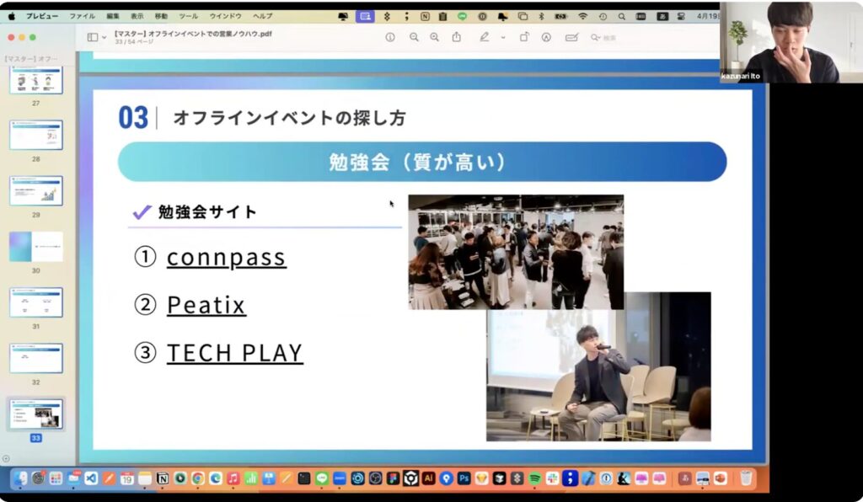Open the highlight color dropdown arrow
Viewport: 863px width, 502px height.
click(503, 37)
